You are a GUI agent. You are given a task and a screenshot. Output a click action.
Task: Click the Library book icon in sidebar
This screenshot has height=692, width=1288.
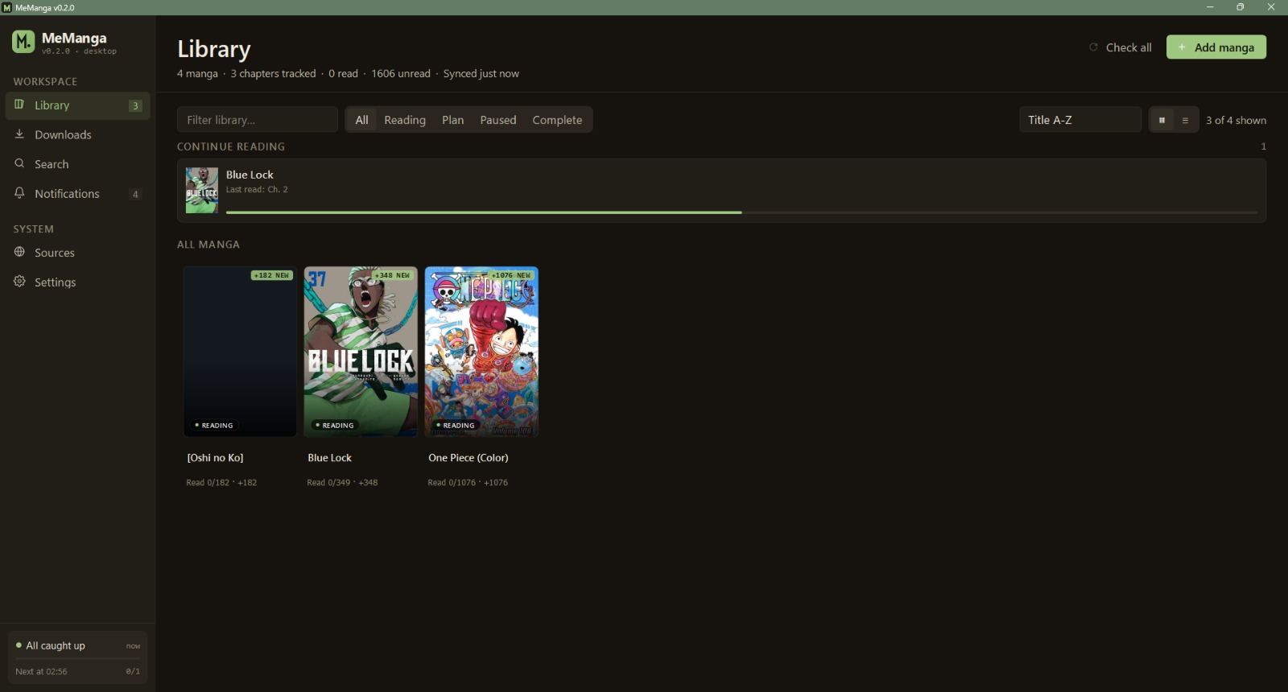[19, 105]
